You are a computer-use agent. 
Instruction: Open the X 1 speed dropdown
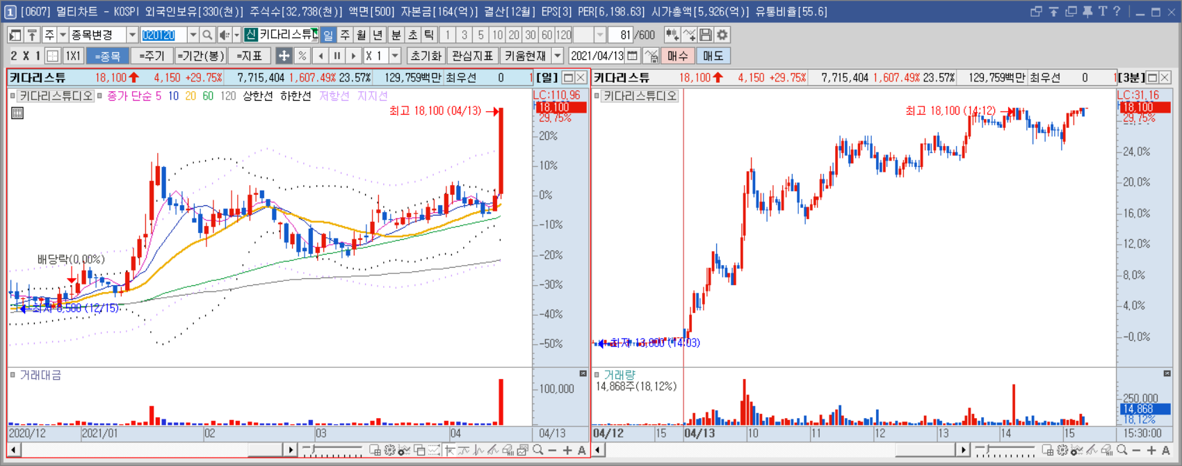click(395, 56)
